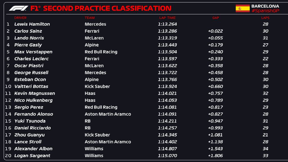Click the BARCELONA location label

pyautogui.click(x=265, y=6)
